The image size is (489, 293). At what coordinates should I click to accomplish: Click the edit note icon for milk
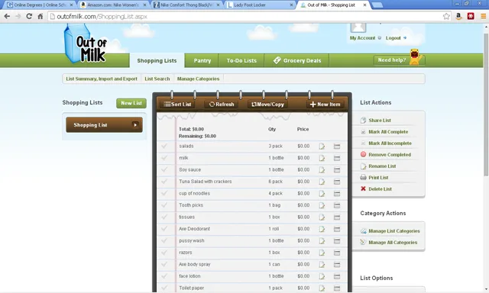tap(322, 158)
